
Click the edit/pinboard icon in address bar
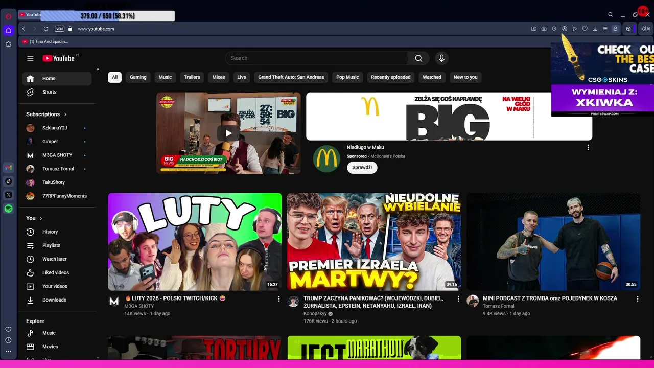(534, 29)
